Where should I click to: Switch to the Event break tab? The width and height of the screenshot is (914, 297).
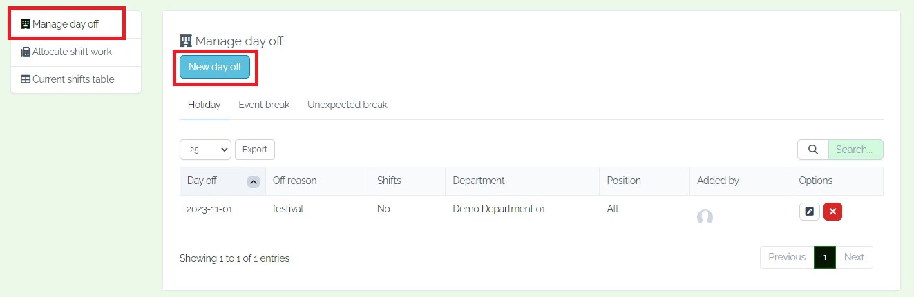tap(264, 105)
